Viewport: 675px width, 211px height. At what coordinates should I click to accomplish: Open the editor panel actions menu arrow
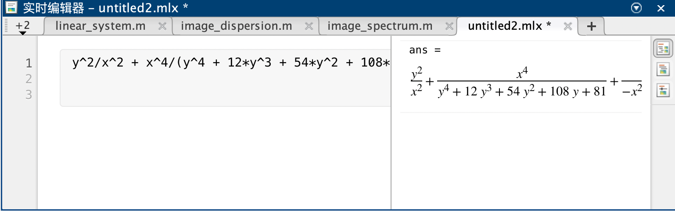click(636, 8)
